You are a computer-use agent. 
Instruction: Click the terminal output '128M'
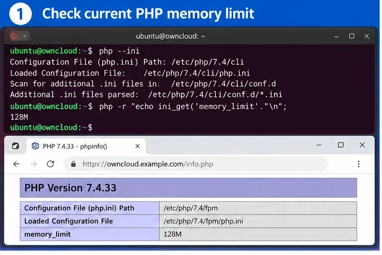click(19, 117)
